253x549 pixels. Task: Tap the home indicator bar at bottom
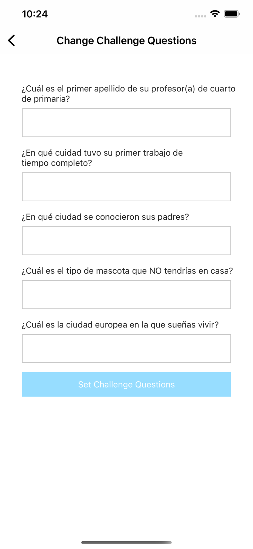pyautogui.click(x=127, y=542)
